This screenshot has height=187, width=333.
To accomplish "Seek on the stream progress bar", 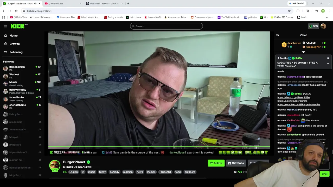I will tap(159, 147).
